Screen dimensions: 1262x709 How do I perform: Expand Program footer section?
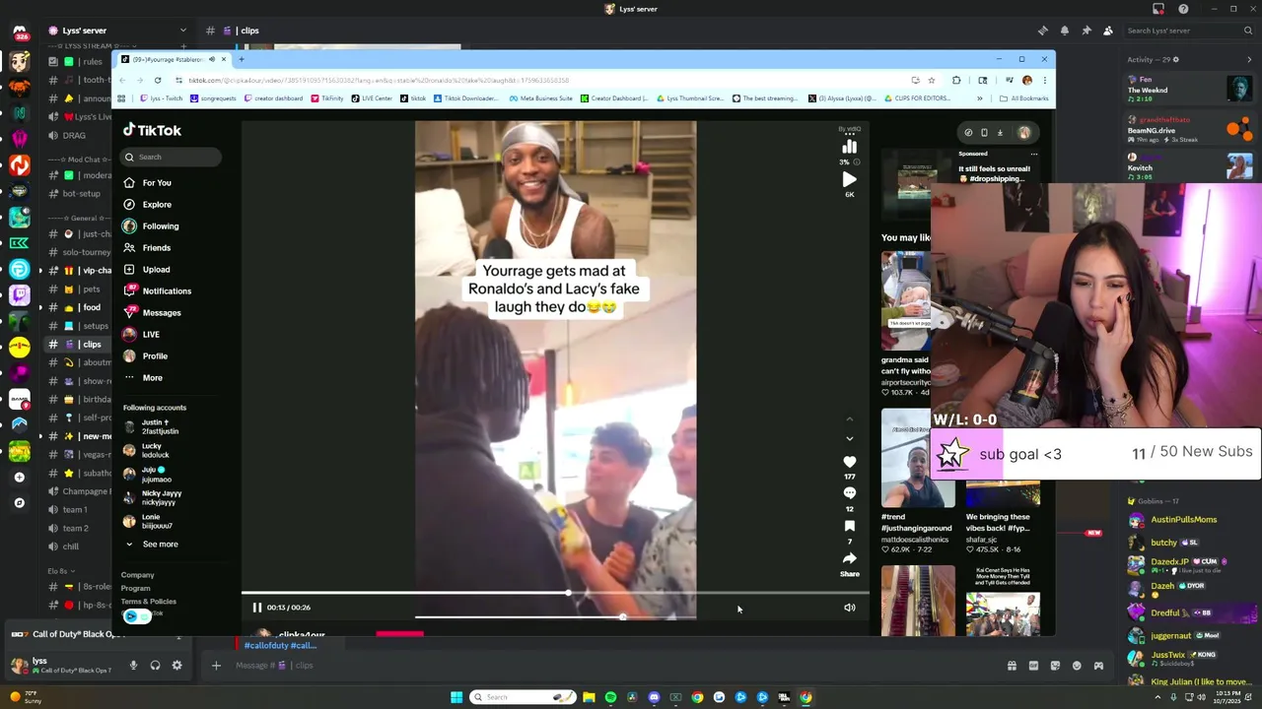[136, 588]
